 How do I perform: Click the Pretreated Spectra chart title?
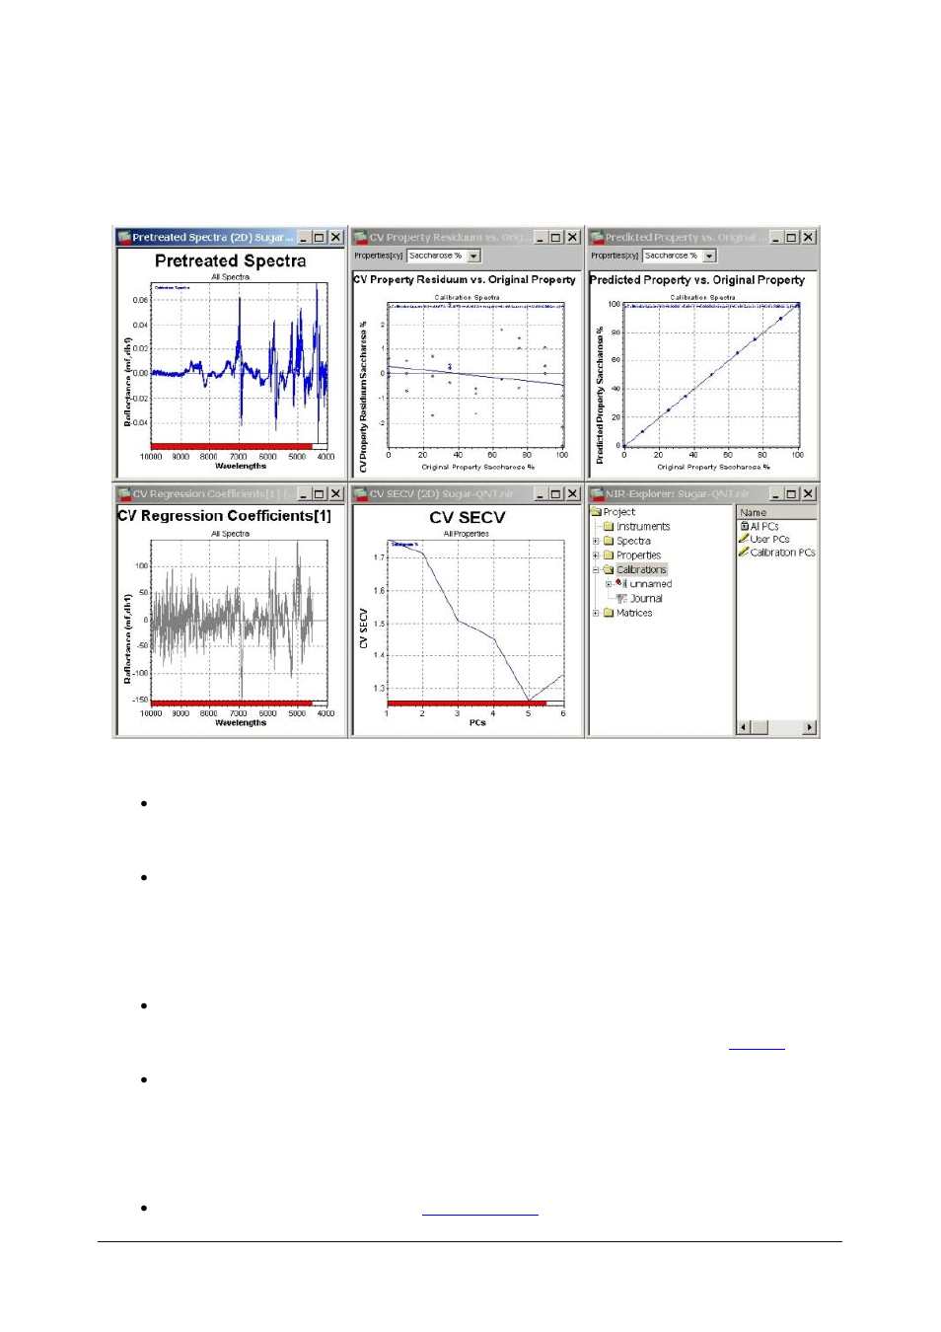(230, 261)
